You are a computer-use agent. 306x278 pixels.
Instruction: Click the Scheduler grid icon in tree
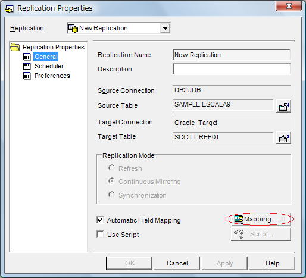point(27,66)
